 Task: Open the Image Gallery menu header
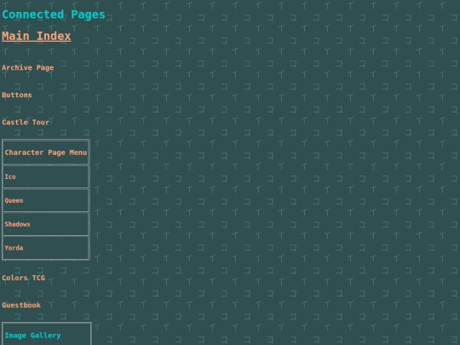[x=32, y=336]
